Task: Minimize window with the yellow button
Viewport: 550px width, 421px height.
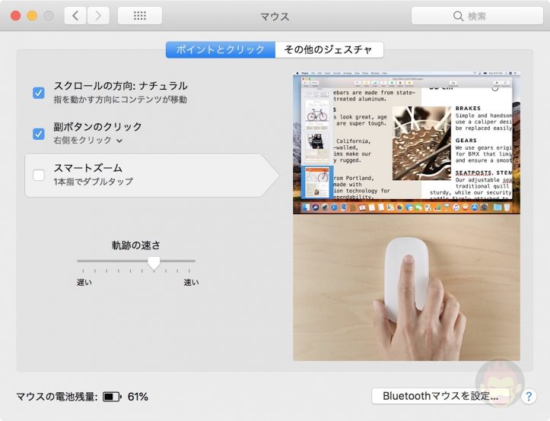Action: pos(32,16)
